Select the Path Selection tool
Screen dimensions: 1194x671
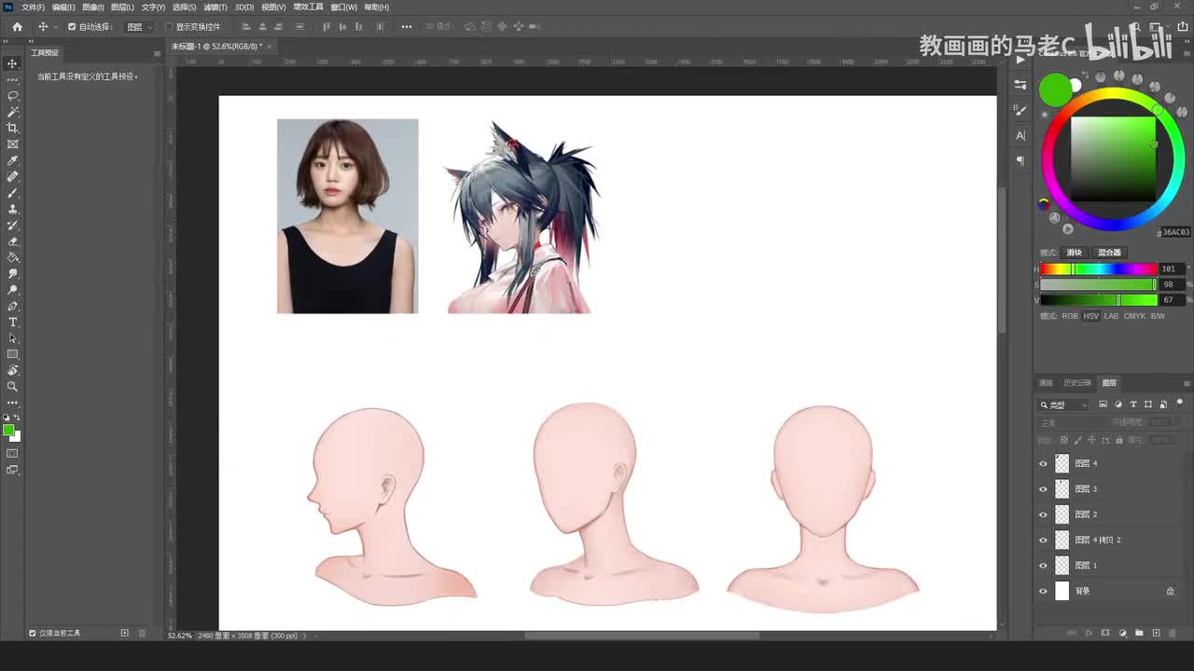[12, 338]
